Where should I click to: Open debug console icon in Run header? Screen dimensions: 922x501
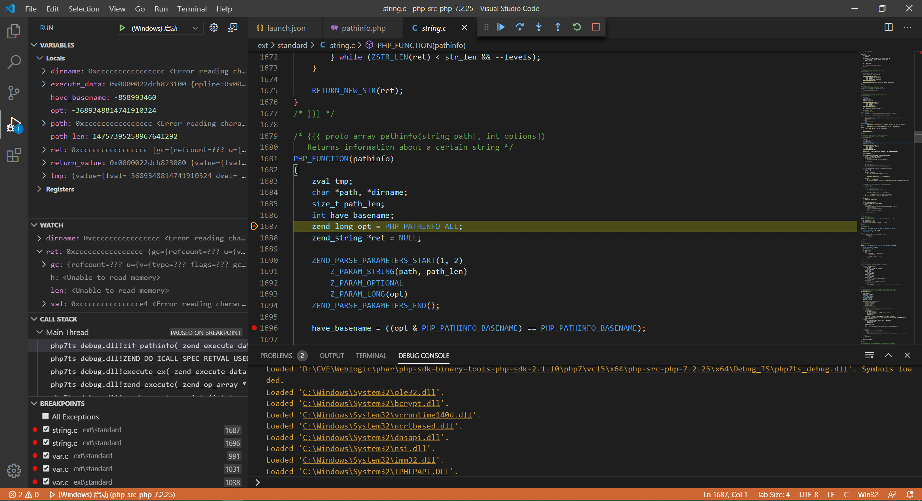[x=233, y=28]
